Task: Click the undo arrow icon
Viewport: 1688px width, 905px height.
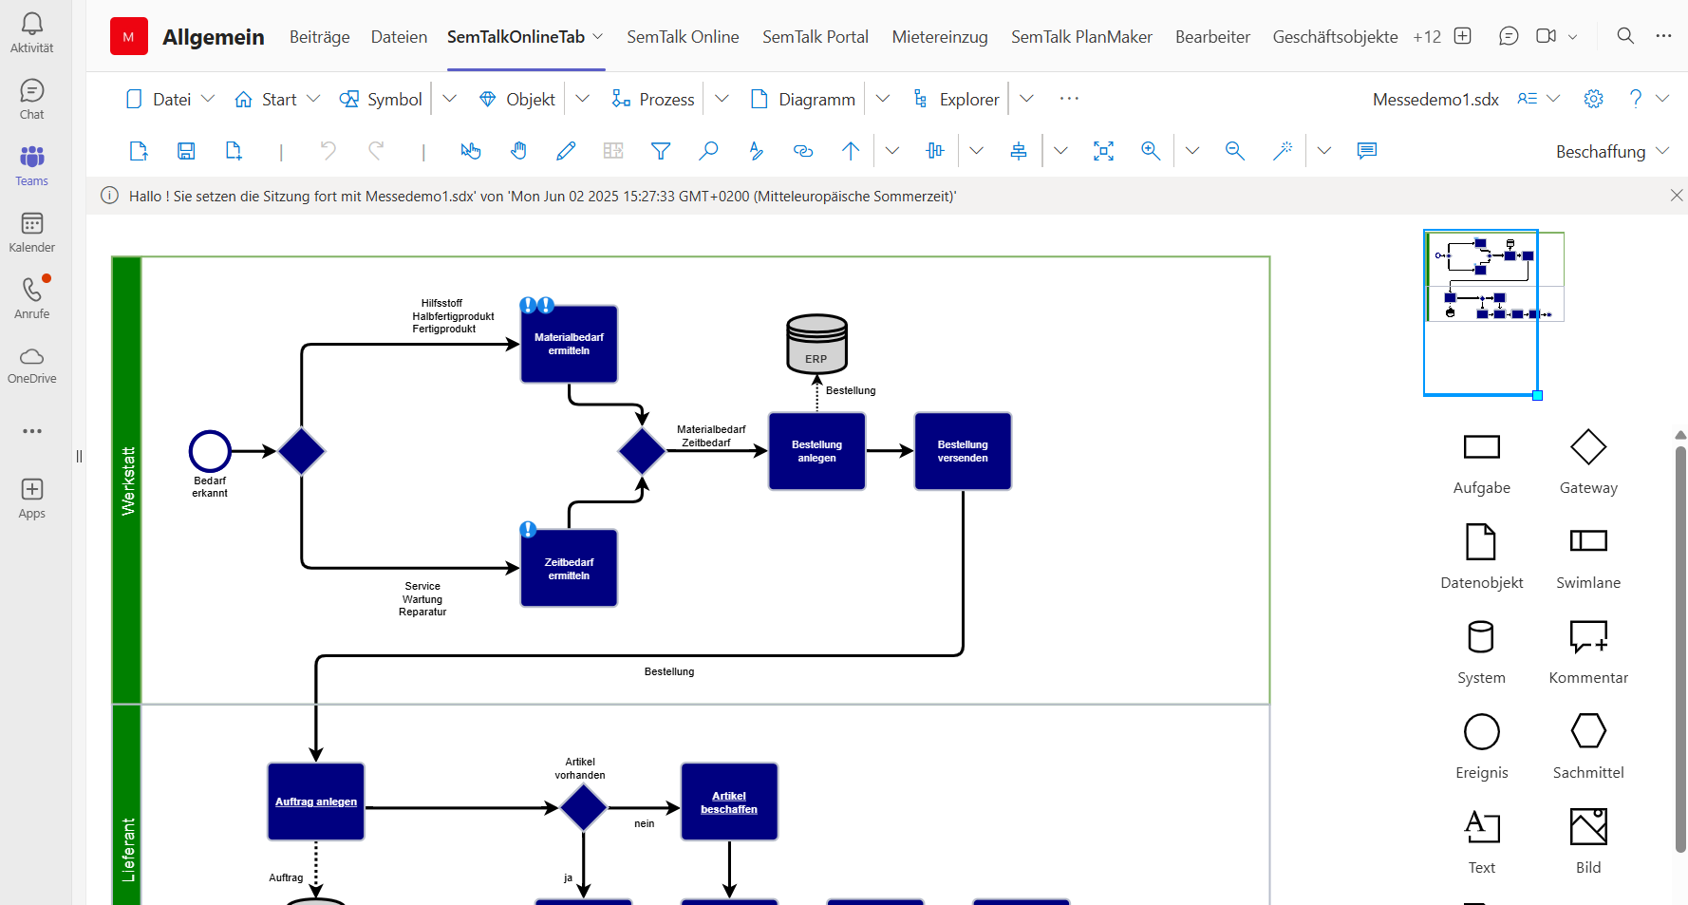Action: 328,150
